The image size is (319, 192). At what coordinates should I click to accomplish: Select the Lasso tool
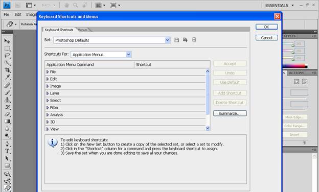(7, 56)
